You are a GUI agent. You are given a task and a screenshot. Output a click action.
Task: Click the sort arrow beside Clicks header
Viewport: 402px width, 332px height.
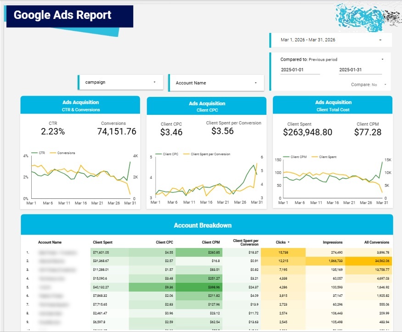tap(289, 242)
